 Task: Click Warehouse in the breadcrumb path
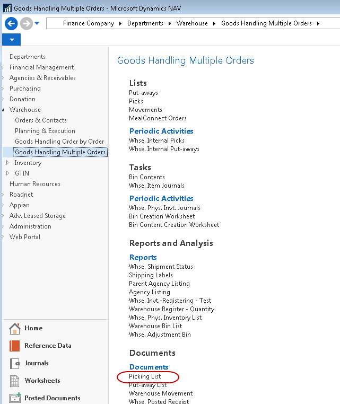click(x=192, y=23)
